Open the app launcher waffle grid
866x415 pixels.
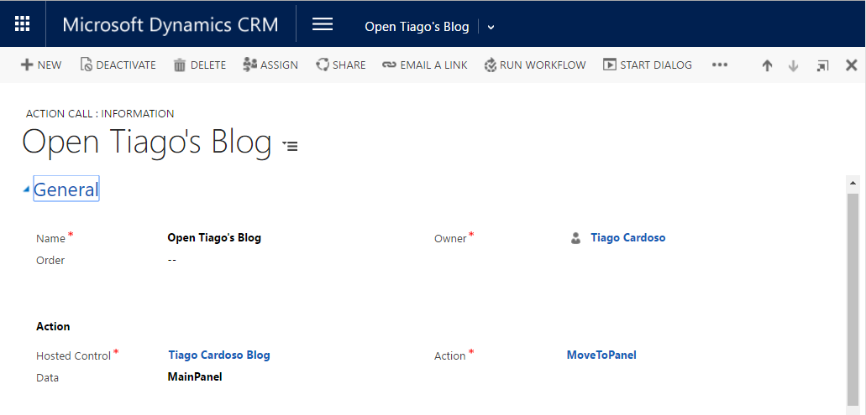tap(23, 24)
